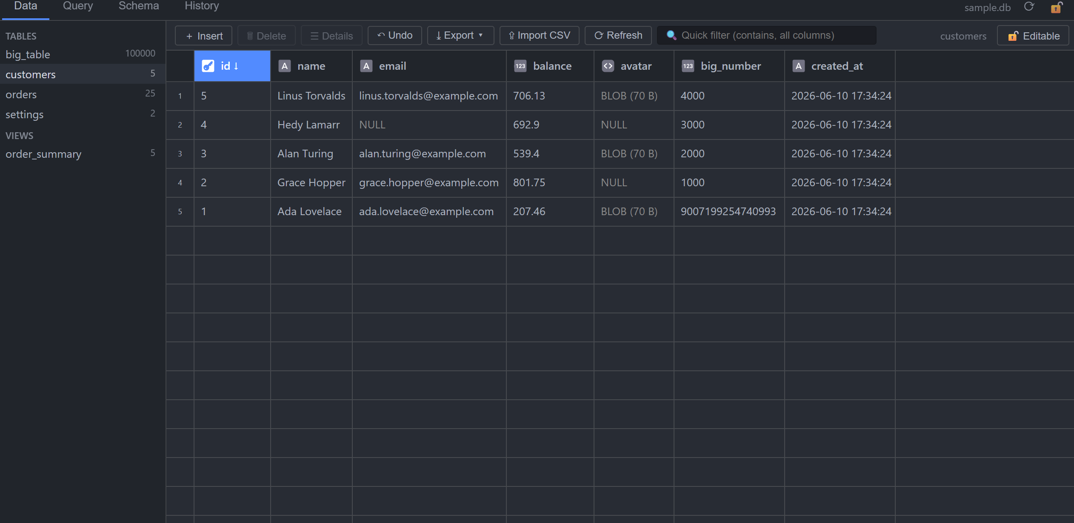This screenshot has height=523, width=1074.
Task: Open row Details
Action: click(331, 36)
